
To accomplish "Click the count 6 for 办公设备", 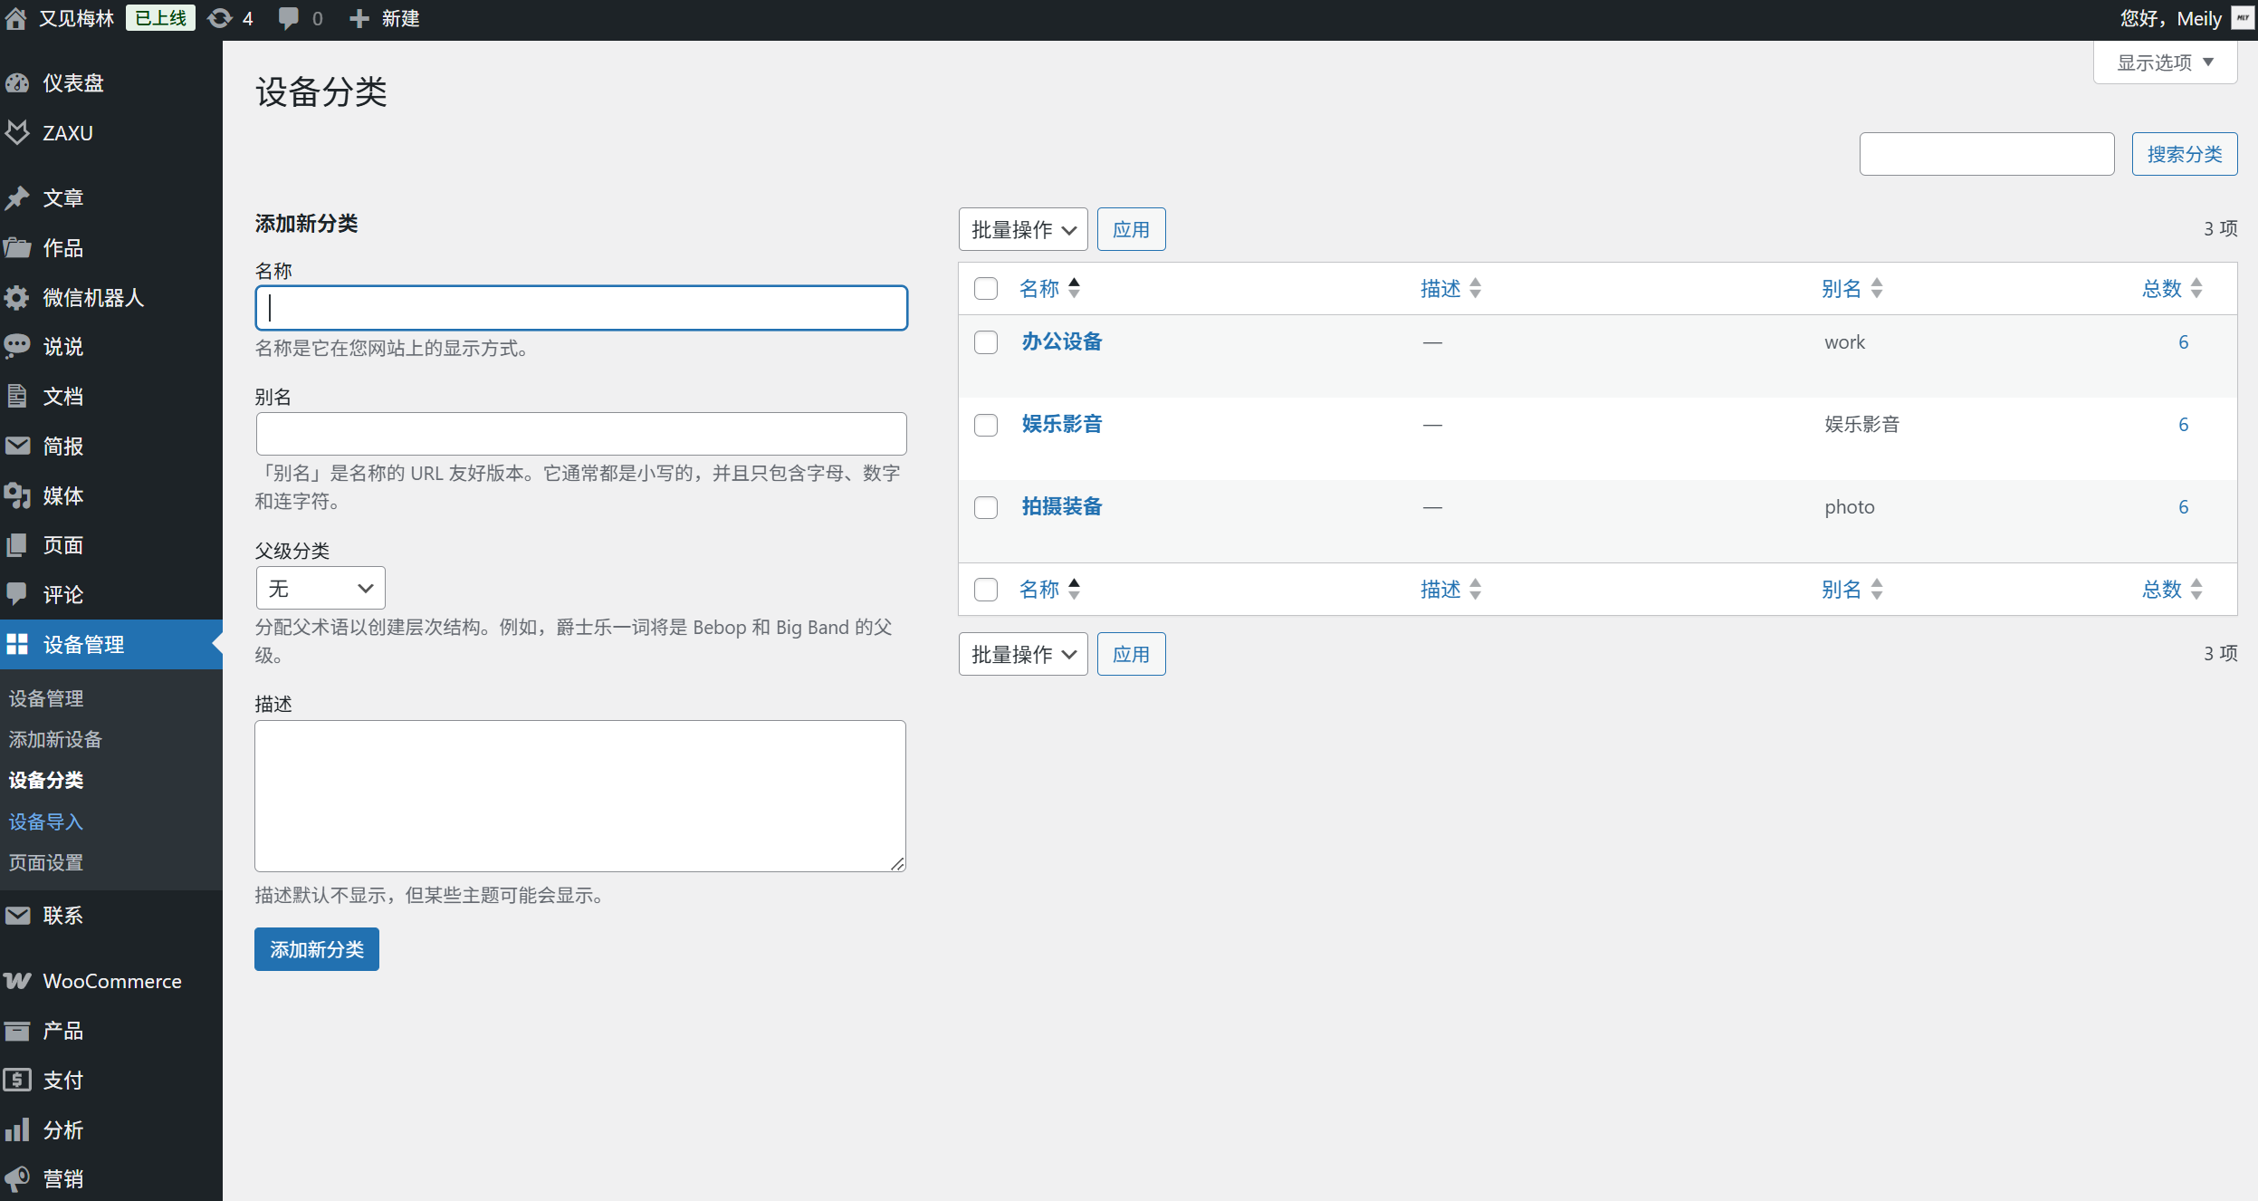I will [x=2183, y=342].
